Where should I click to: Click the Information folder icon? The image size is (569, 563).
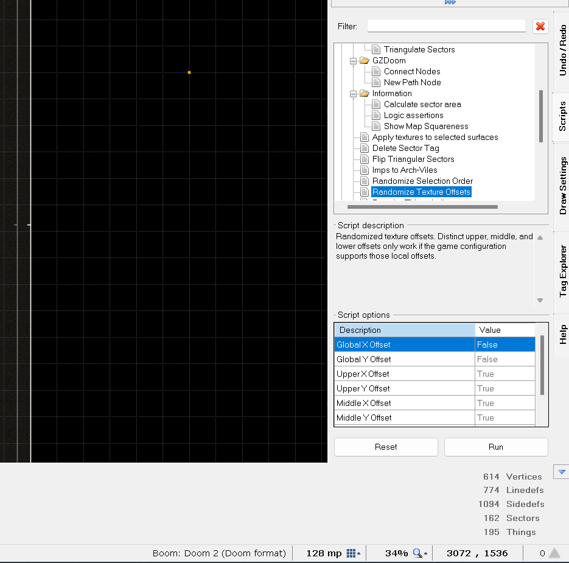pos(365,93)
